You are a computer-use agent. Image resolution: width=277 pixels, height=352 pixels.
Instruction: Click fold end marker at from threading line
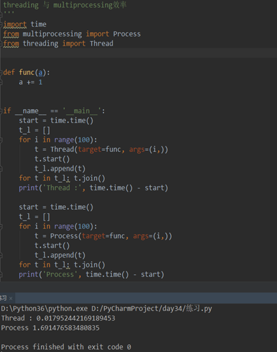click(x=1, y=44)
